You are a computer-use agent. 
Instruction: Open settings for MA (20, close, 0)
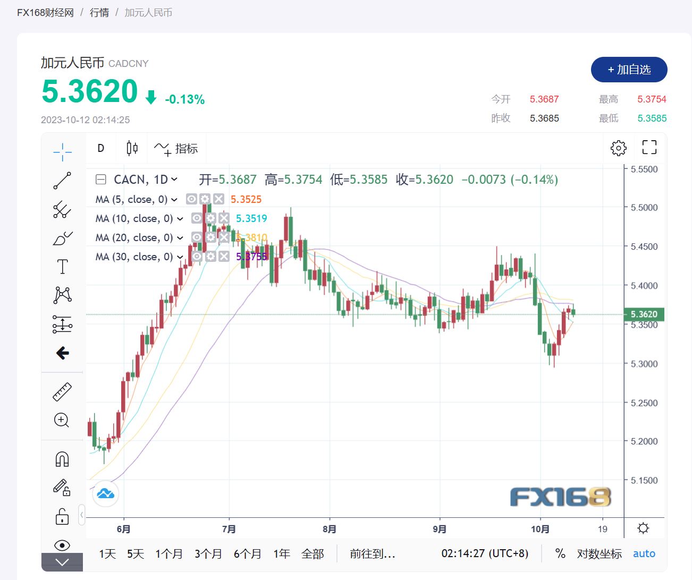tap(210, 237)
